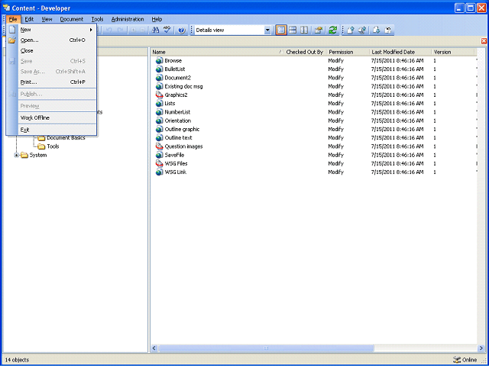
Task: Select the BulletList document name
Action: point(175,69)
